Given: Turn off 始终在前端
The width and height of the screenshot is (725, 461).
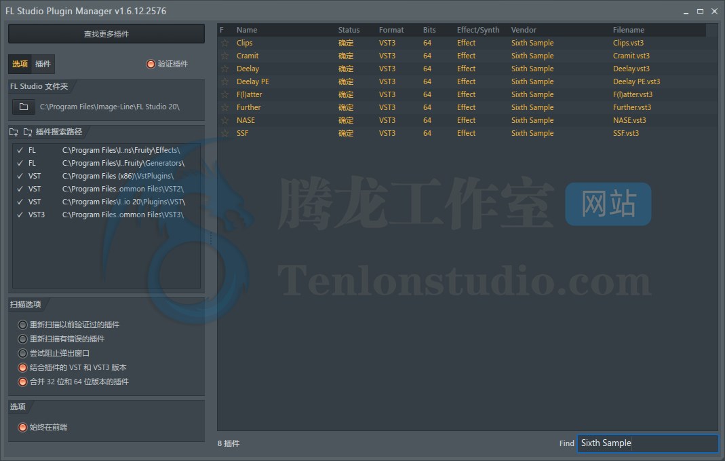Looking at the screenshot, I should (x=22, y=427).
